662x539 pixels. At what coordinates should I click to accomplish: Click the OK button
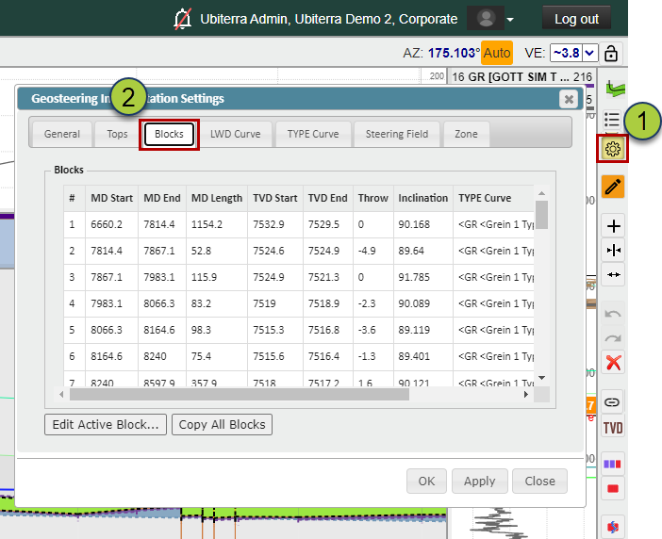[x=426, y=481]
